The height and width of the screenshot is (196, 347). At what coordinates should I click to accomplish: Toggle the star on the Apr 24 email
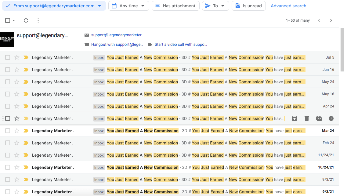click(16, 106)
